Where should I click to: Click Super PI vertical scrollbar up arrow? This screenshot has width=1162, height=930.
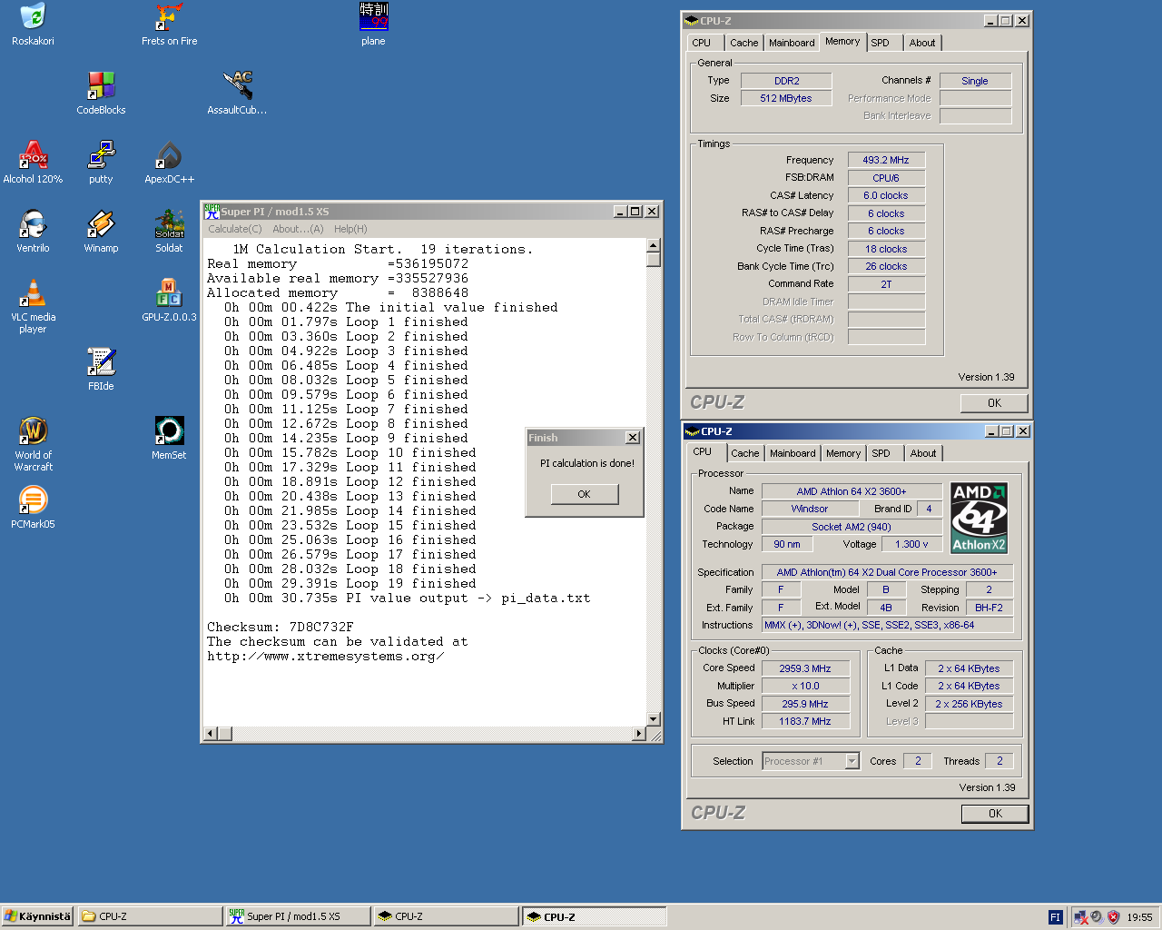pos(653,245)
